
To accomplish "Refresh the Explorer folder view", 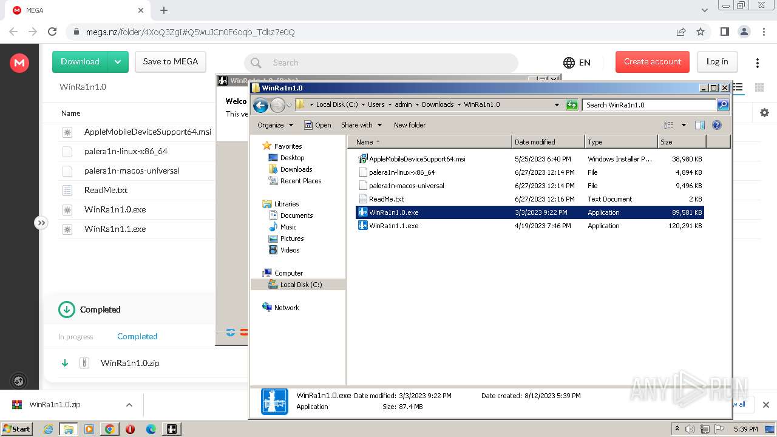I will click(x=571, y=105).
